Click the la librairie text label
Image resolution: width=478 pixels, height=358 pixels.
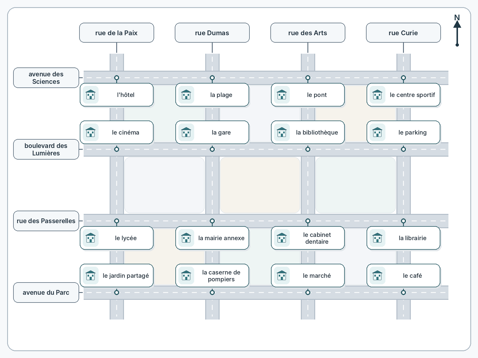click(x=413, y=238)
